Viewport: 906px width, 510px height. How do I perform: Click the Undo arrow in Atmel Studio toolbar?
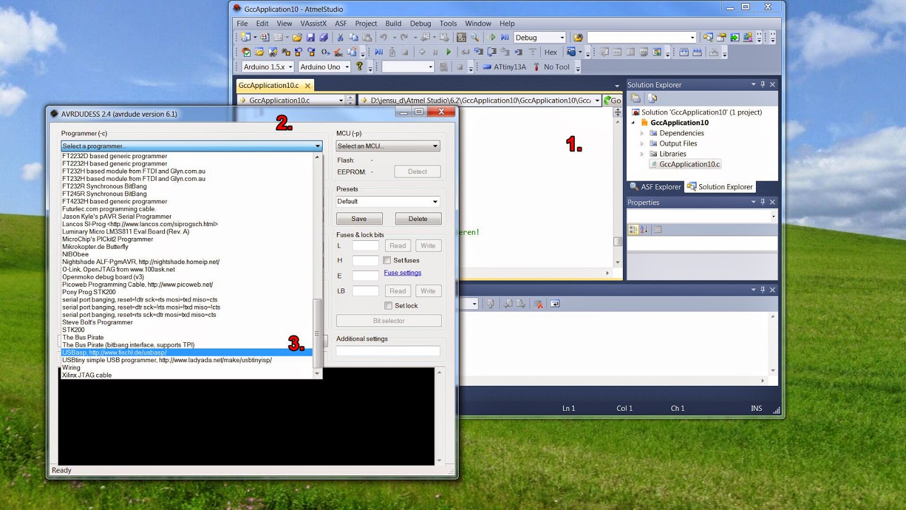tap(384, 37)
